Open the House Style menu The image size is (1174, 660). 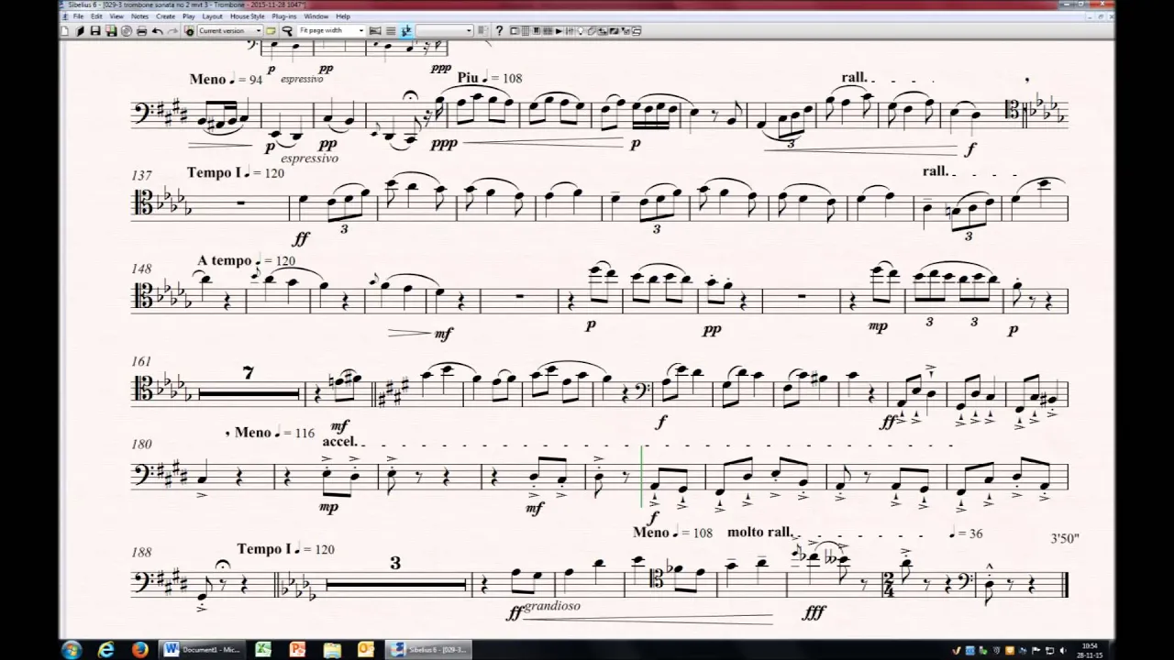(247, 16)
